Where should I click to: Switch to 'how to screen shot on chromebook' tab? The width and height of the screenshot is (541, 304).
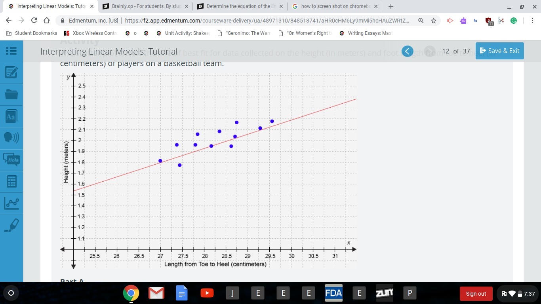335,6
